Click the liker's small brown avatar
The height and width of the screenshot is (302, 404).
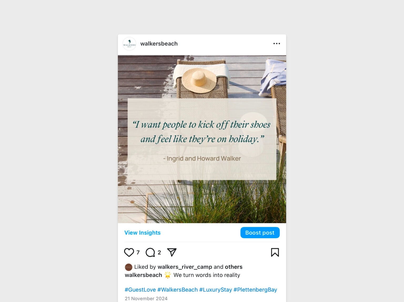(128, 267)
